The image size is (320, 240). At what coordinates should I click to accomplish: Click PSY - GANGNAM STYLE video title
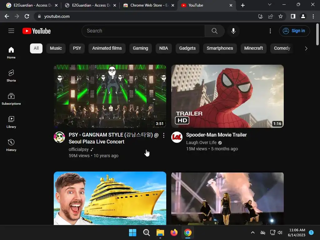tap(113, 138)
